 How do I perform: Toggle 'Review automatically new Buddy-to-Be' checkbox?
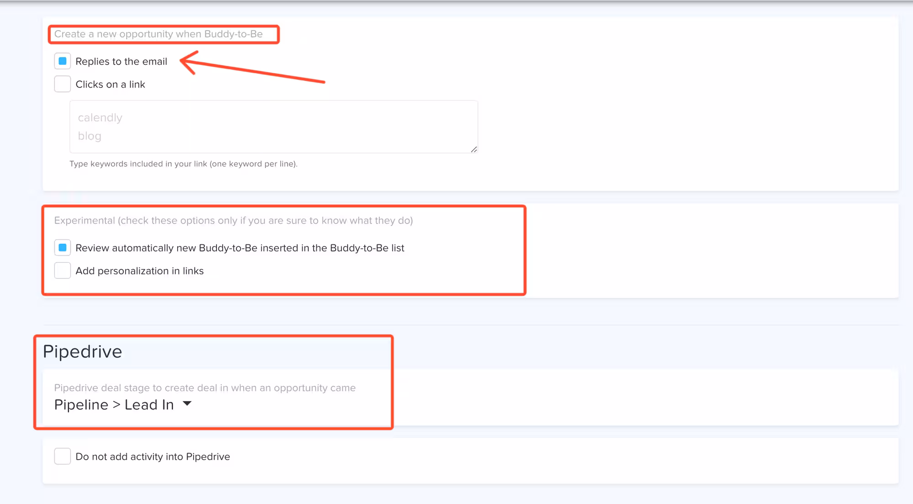(x=63, y=248)
